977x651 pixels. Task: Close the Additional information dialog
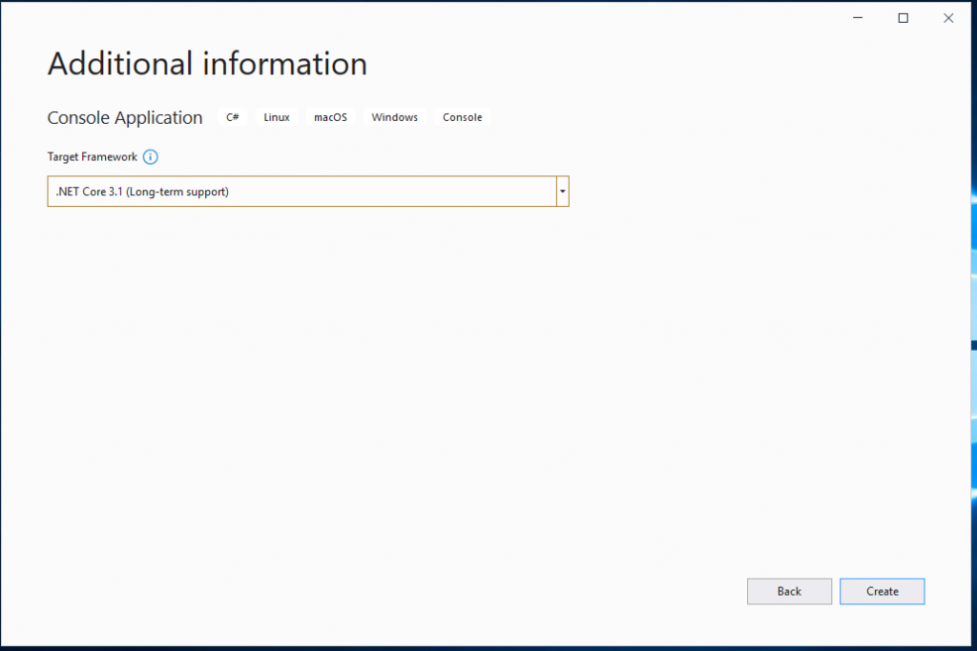[x=948, y=18]
